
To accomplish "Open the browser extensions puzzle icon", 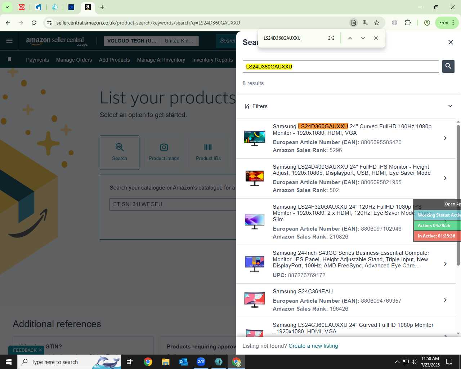I will tap(408, 23).
